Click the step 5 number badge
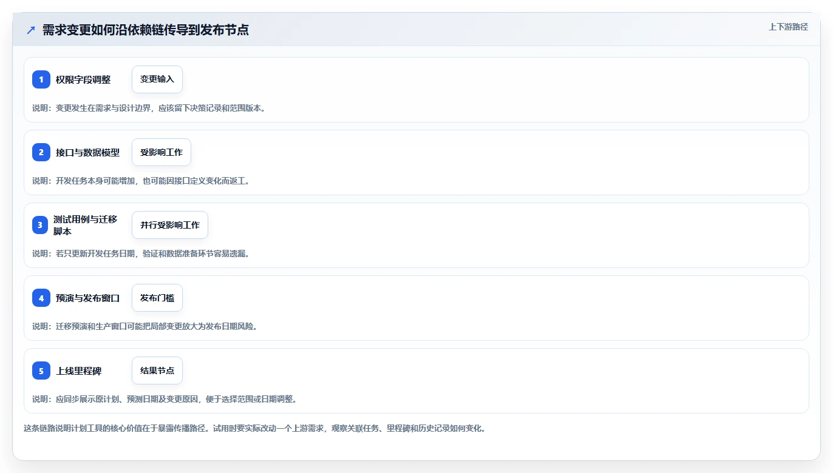The width and height of the screenshot is (833, 473). [x=41, y=371]
